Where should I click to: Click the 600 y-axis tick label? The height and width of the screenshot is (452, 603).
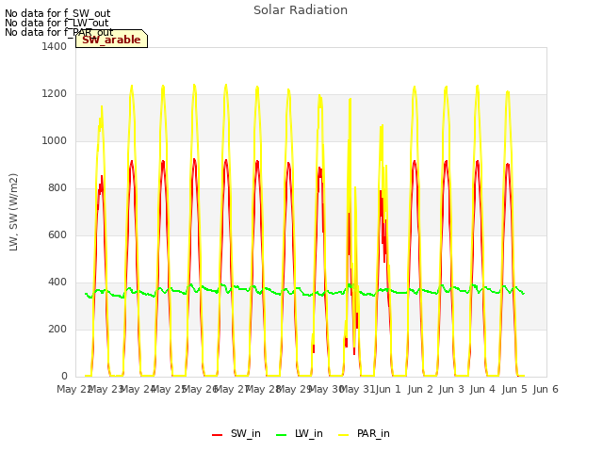[57, 234]
